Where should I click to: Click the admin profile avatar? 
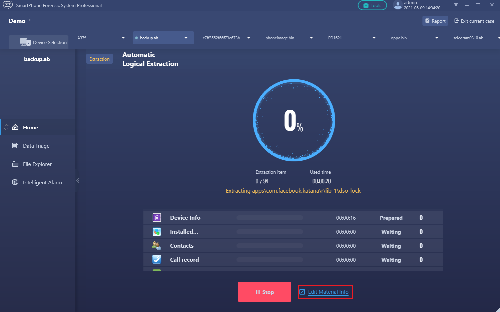tap(398, 5)
